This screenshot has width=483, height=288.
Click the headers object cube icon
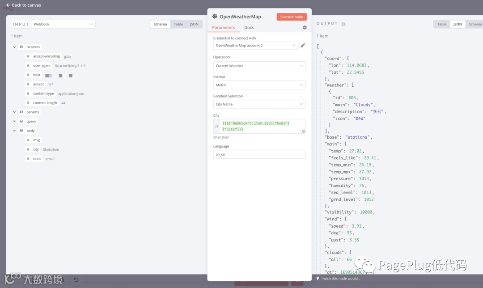(21, 47)
